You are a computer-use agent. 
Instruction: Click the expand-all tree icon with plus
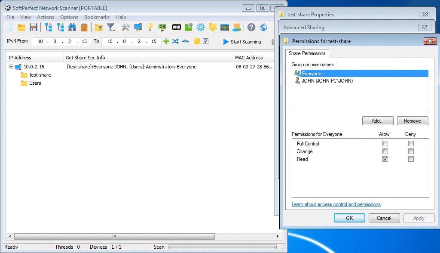[60, 27]
